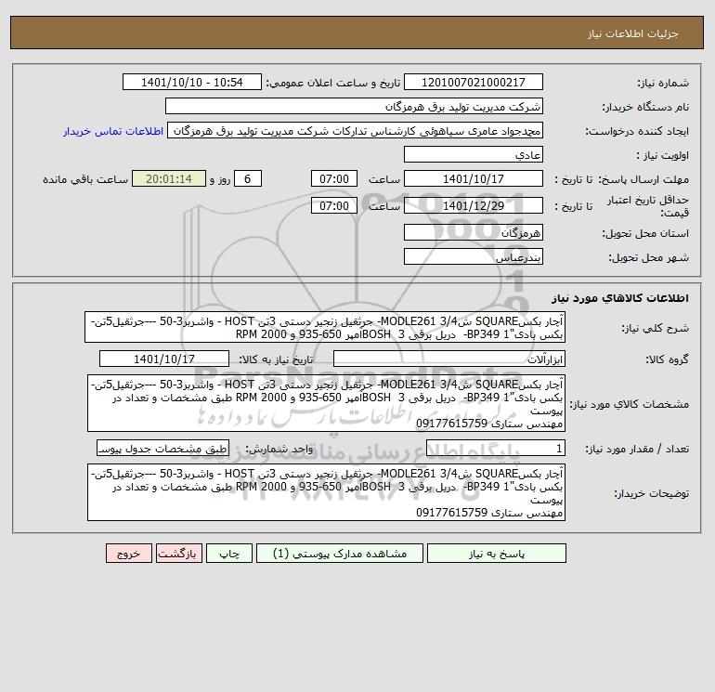
Task: Click the واحد شمارش label
Action: pyautogui.click(x=279, y=449)
